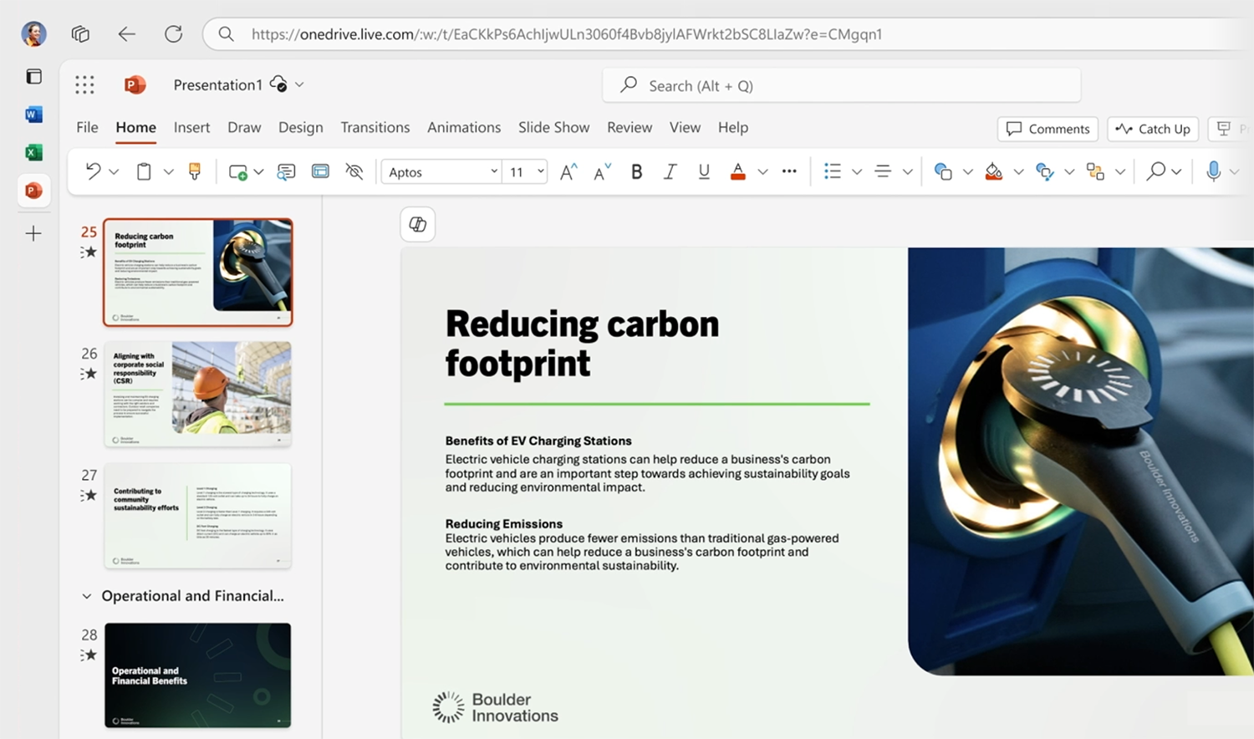Toggle Bold formatting
The height and width of the screenshot is (739, 1254).
(x=636, y=171)
